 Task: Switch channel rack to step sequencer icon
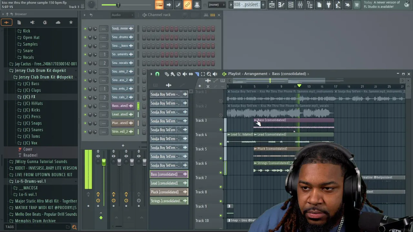click(x=213, y=15)
